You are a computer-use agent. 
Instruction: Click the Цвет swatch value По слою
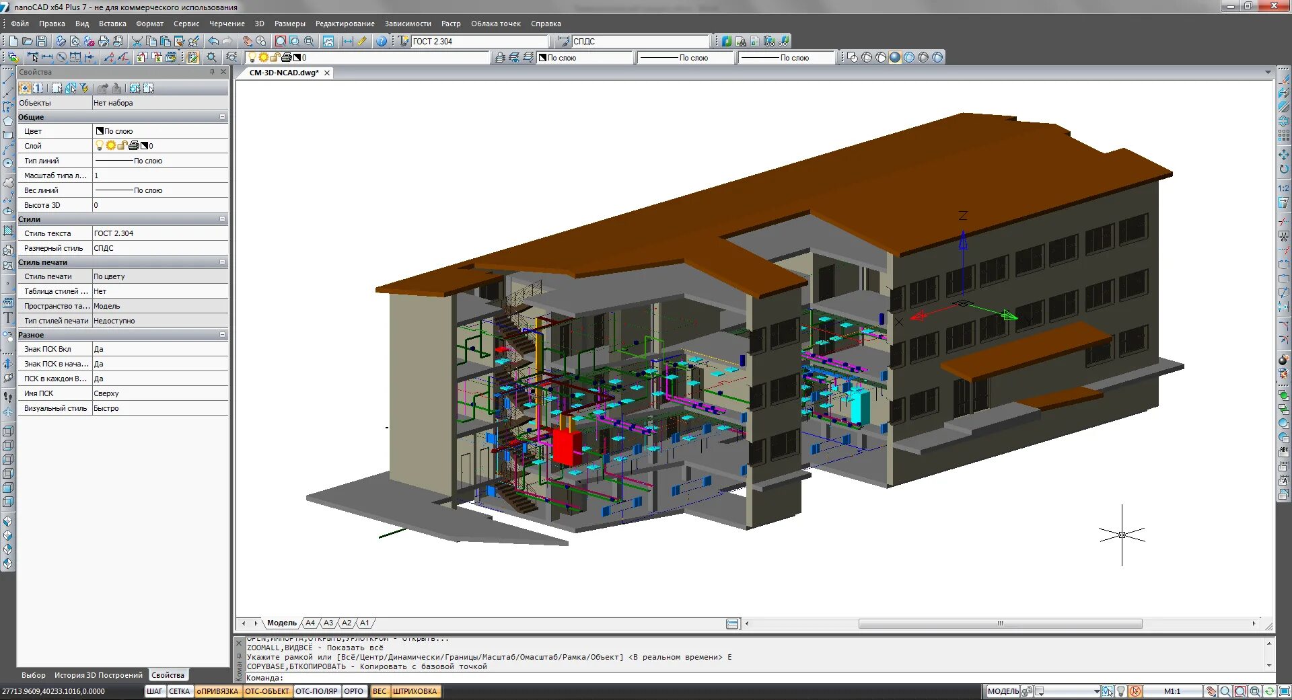coord(160,131)
